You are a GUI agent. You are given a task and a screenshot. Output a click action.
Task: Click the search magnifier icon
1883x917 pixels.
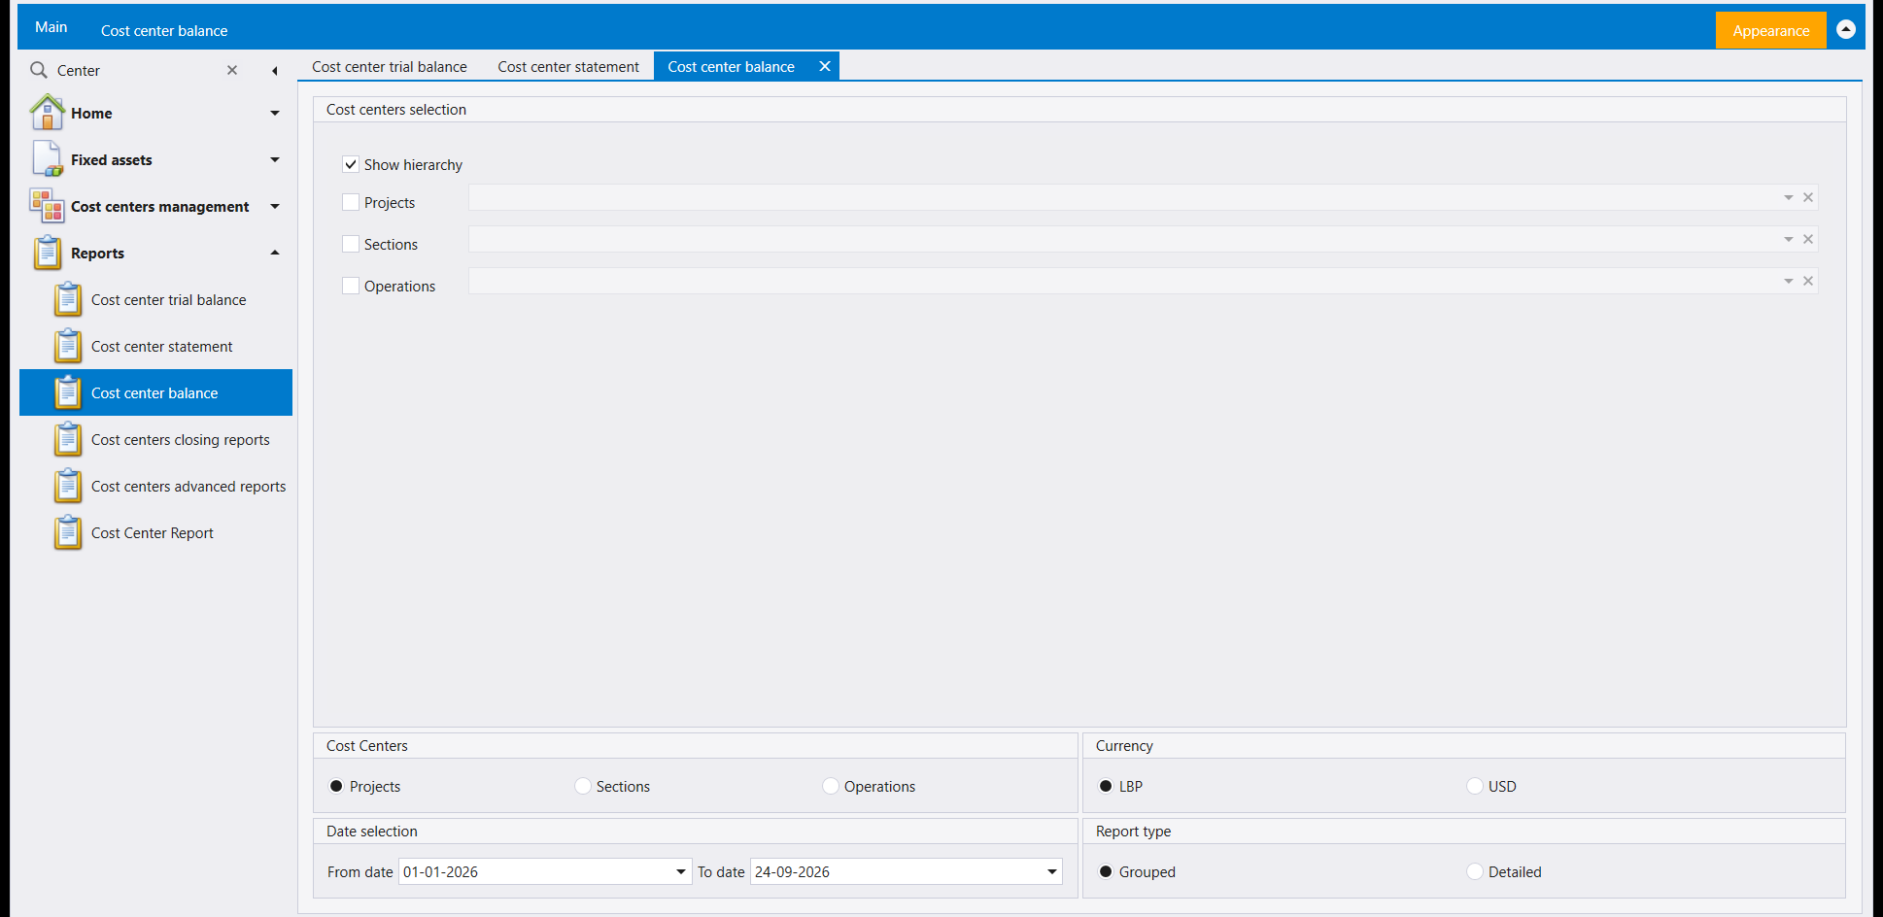(39, 70)
